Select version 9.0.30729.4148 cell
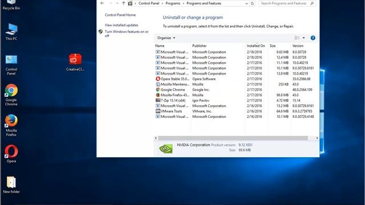This screenshot has width=365, height=205. [303, 116]
